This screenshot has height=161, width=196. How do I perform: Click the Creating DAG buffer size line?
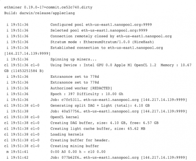pos(82,123)
